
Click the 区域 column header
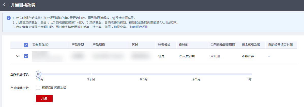point(135,45)
